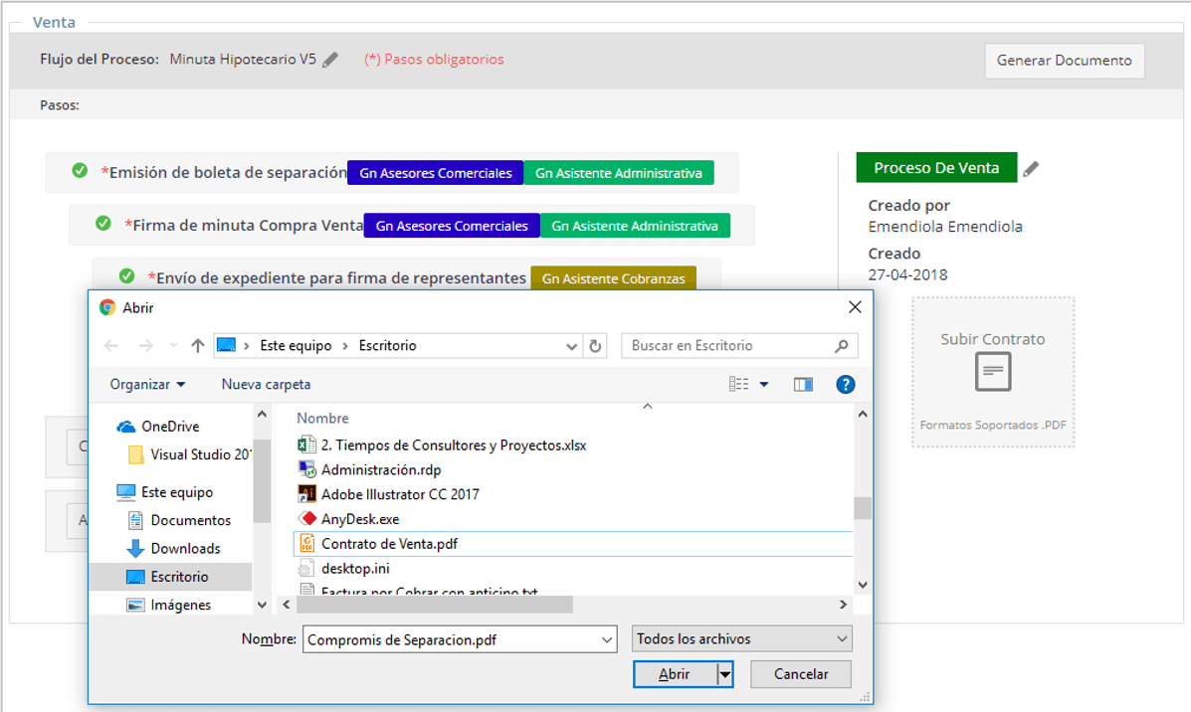The width and height of the screenshot is (1191, 712).
Task: Click search magnifier in Buscar en Escritorio
Action: click(841, 346)
